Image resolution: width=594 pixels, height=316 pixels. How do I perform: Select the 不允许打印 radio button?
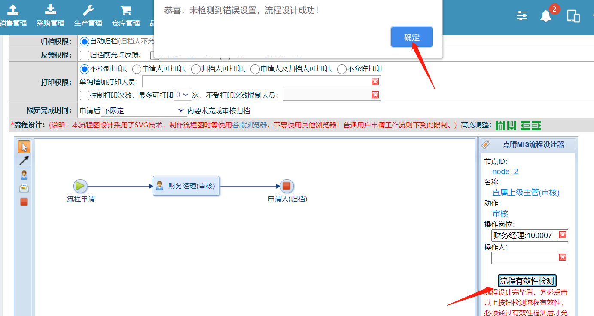342,69
